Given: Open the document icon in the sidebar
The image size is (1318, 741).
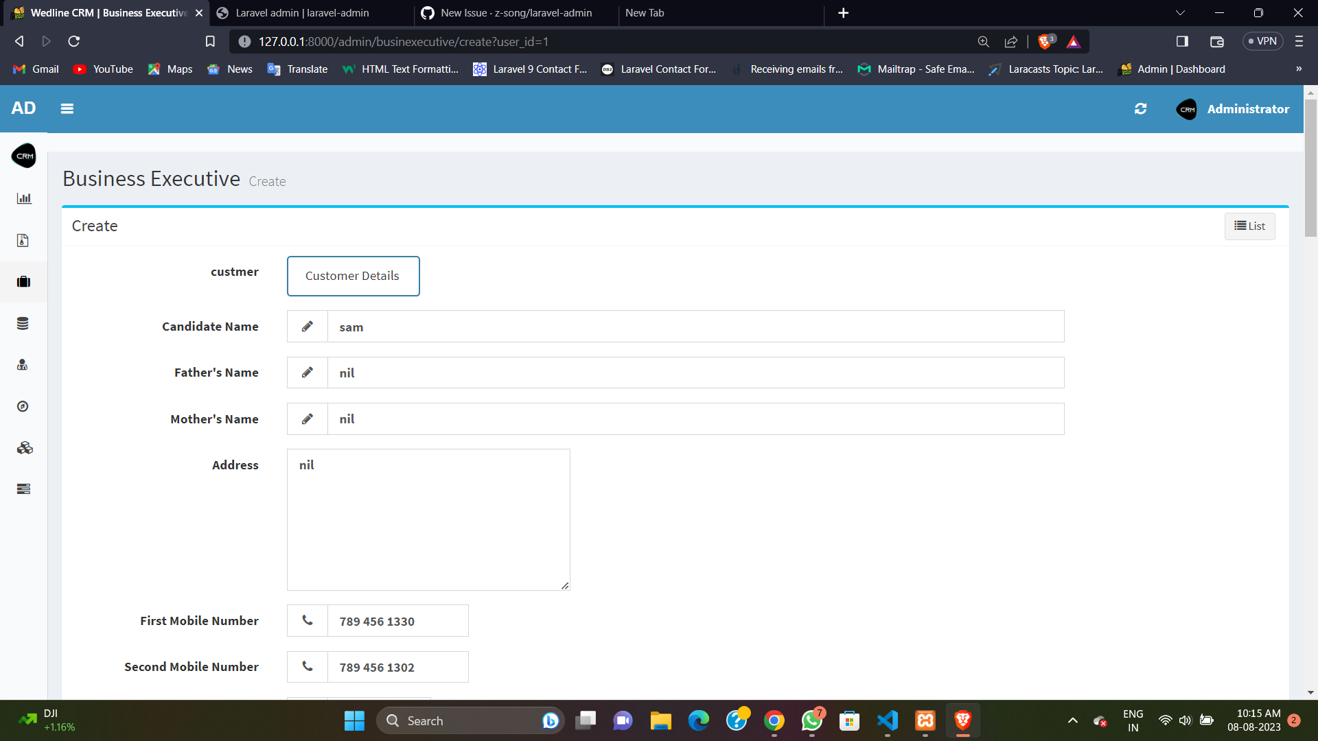Looking at the screenshot, I should tap(23, 240).
